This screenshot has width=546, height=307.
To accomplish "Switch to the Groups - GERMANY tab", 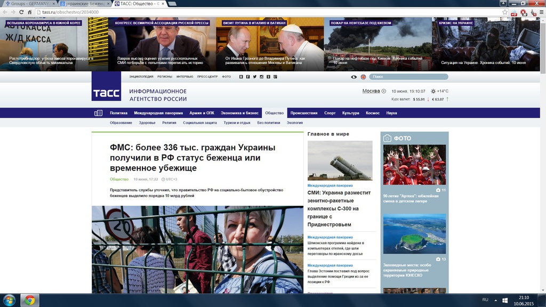I will [29, 4].
